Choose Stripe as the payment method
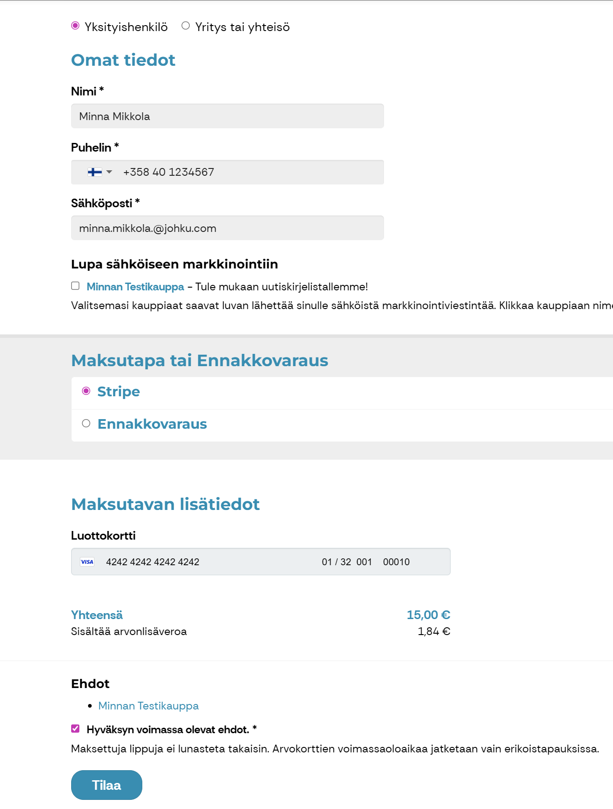This screenshot has height=809, width=613. (x=86, y=391)
